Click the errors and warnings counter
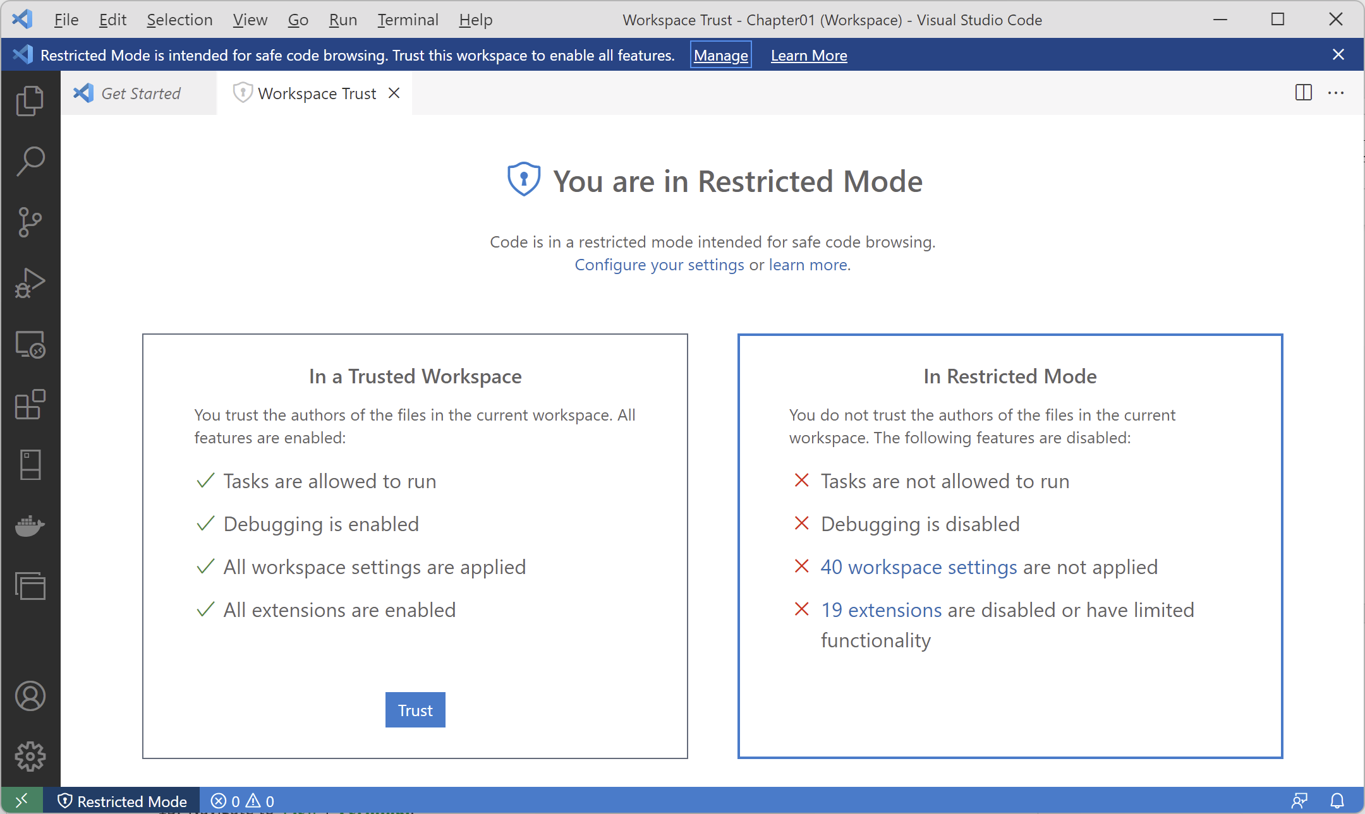1365x814 pixels. [x=243, y=801]
